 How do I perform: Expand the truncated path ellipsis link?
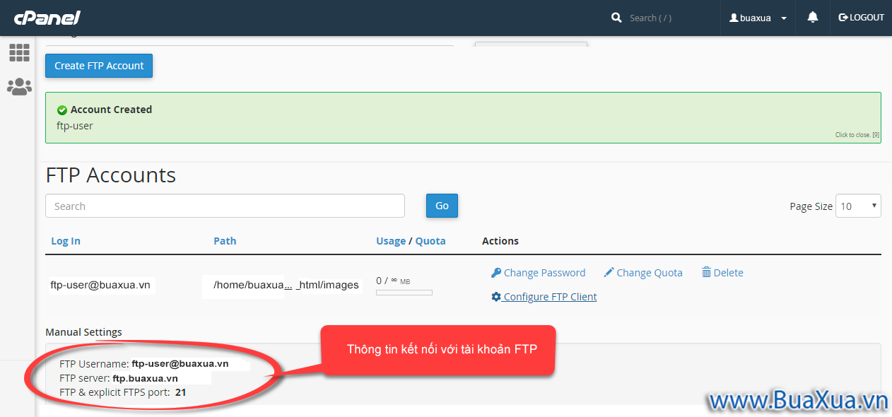288,286
